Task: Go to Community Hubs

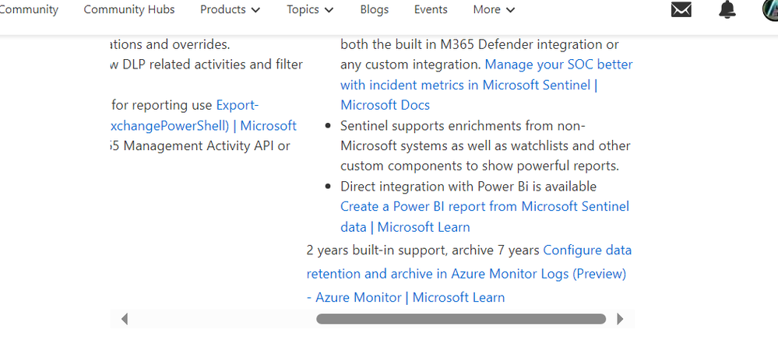Action: pyautogui.click(x=129, y=10)
